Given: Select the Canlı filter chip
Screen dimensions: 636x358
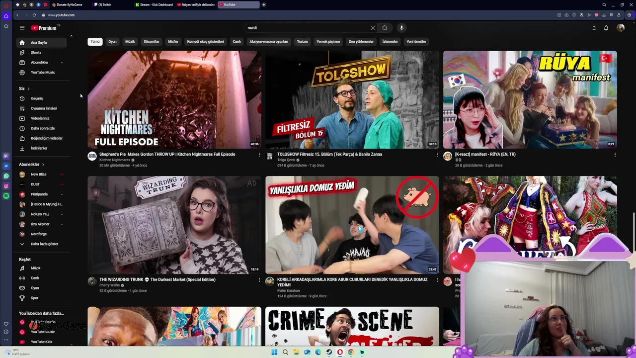Looking at the screenshot, I should [237, 42].
